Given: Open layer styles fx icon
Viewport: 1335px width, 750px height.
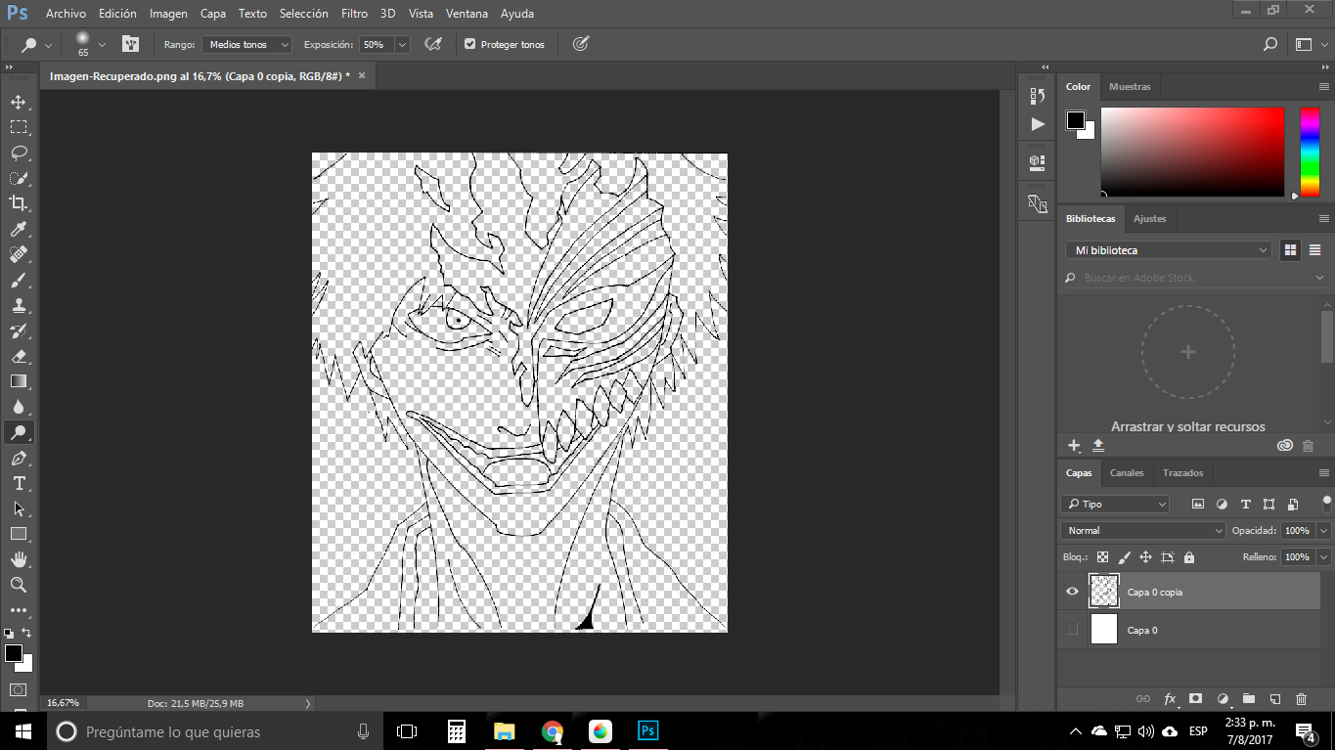Looking at the screenshot, I should (1170, 699).
